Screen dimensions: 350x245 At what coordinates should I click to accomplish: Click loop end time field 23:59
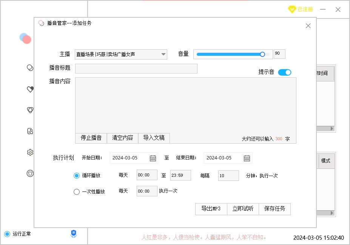[x=180, y=175]
